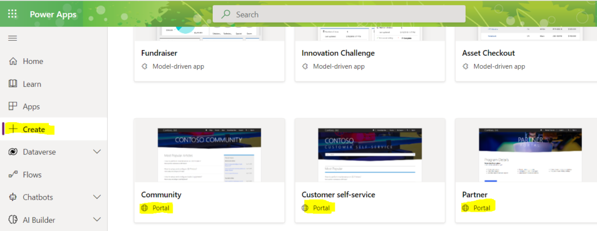Image resolution: width=597 pixels, height=231 pixels.
Task: Click the Home house icon
Action: pos(13,61)
